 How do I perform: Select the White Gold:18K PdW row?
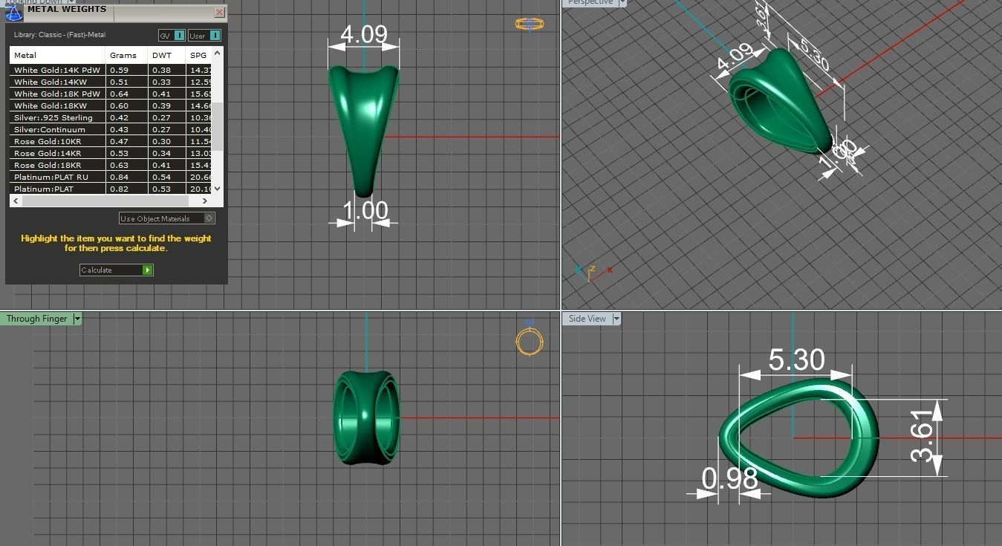point(111,94)
